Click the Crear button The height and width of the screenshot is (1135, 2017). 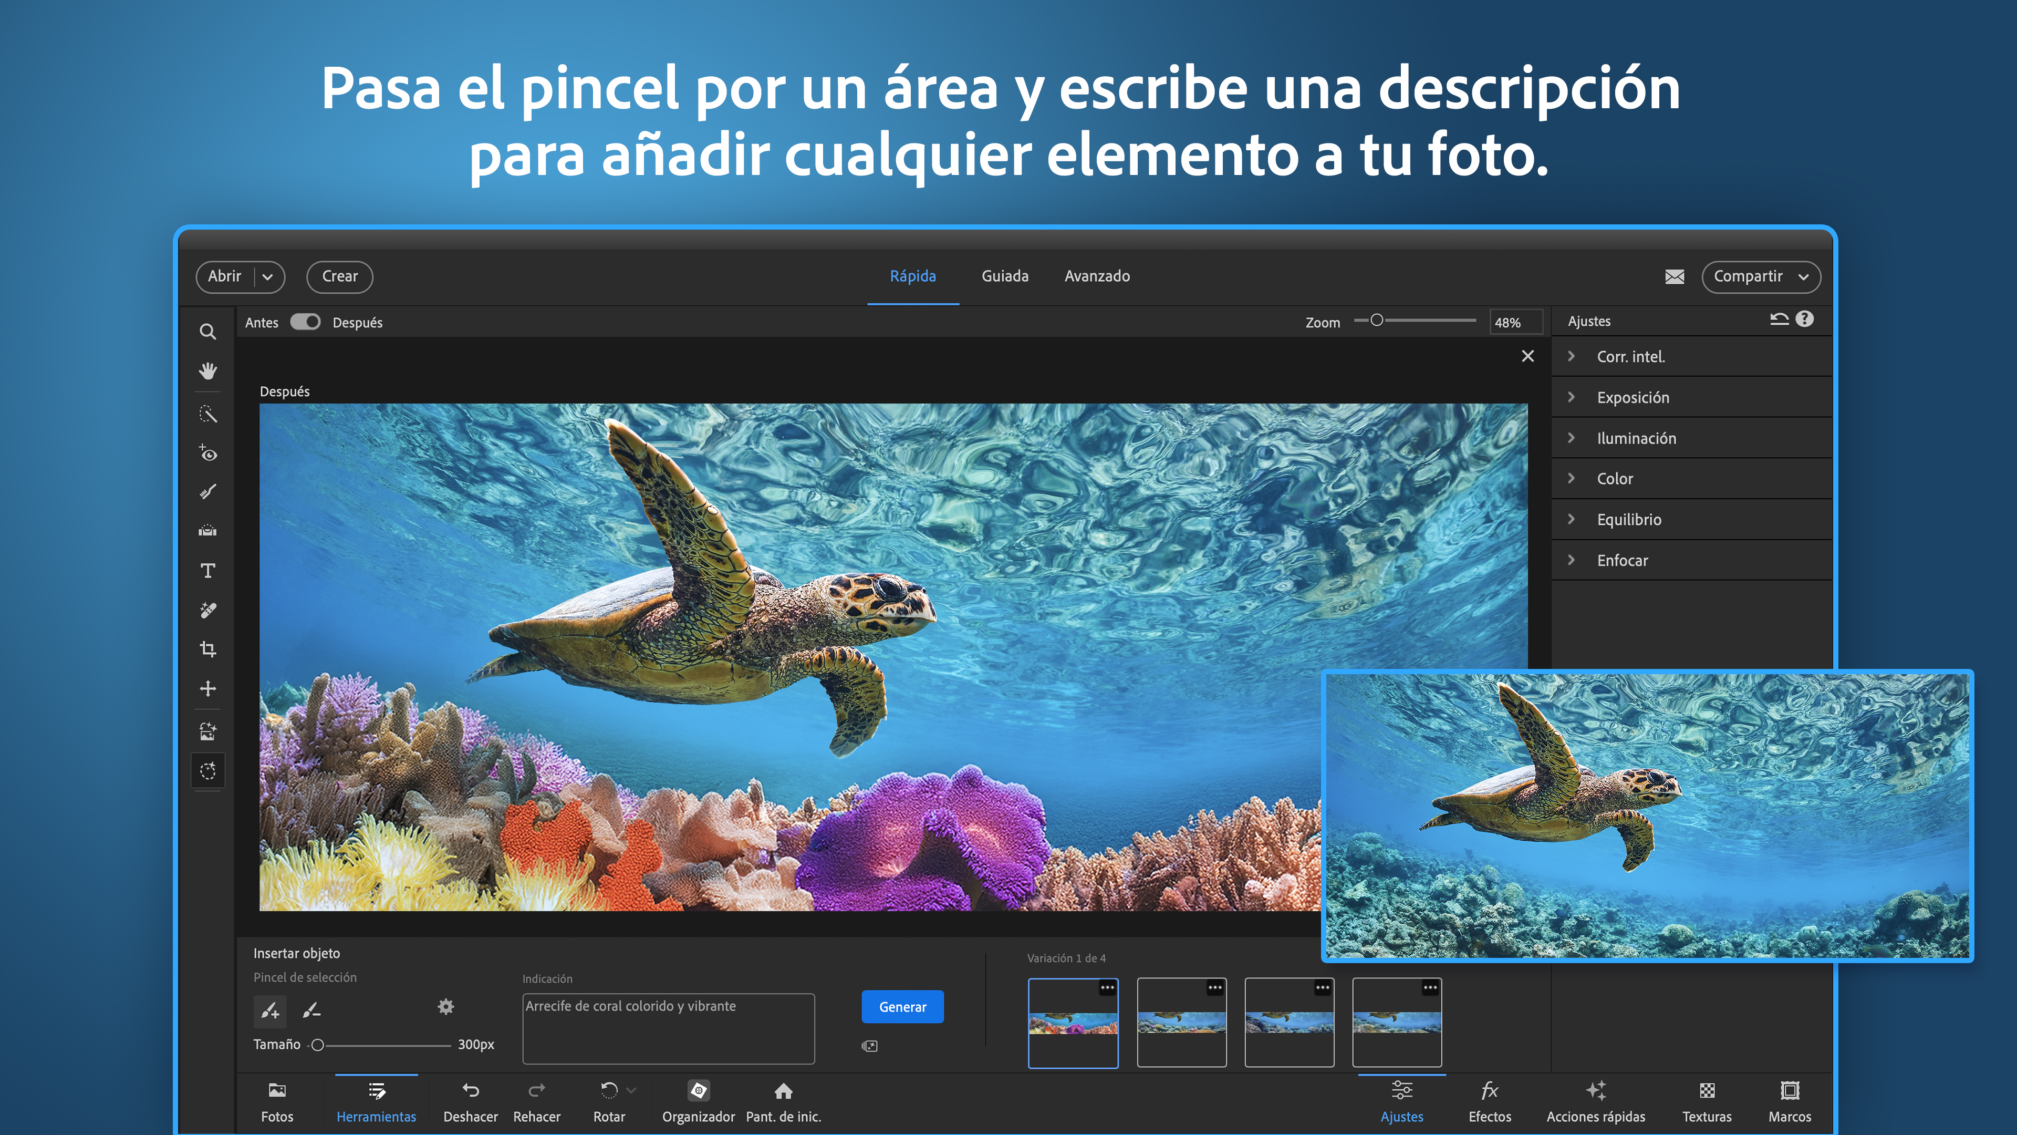pos(340,276)
